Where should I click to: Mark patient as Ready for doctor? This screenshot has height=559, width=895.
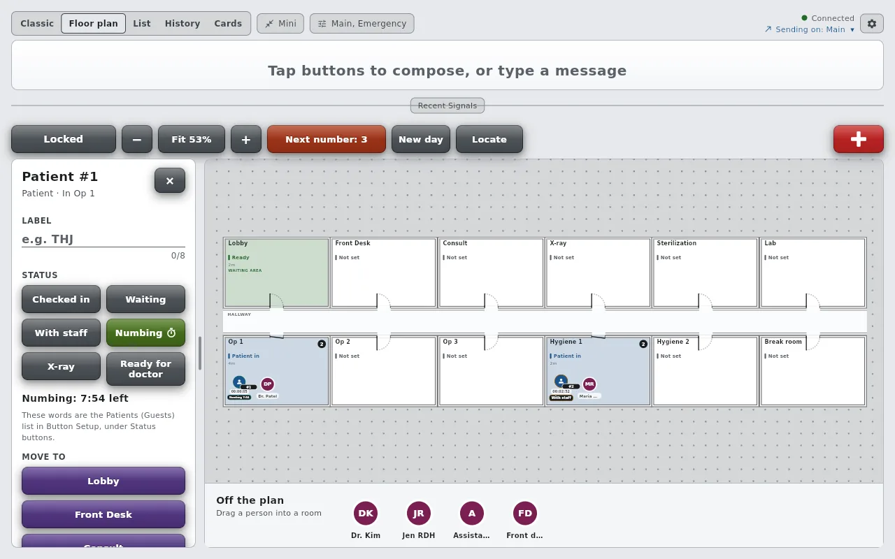point(145,369)
